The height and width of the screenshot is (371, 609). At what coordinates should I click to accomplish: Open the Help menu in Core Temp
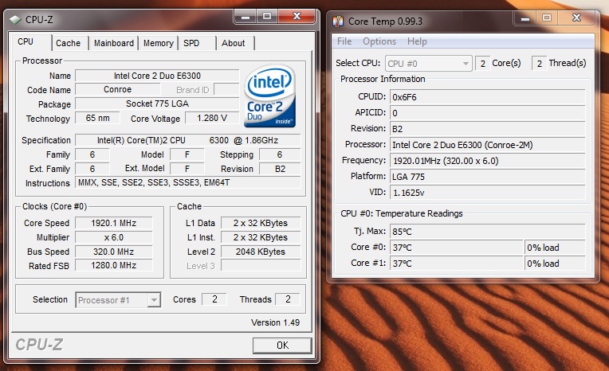(x=417, y=41)
